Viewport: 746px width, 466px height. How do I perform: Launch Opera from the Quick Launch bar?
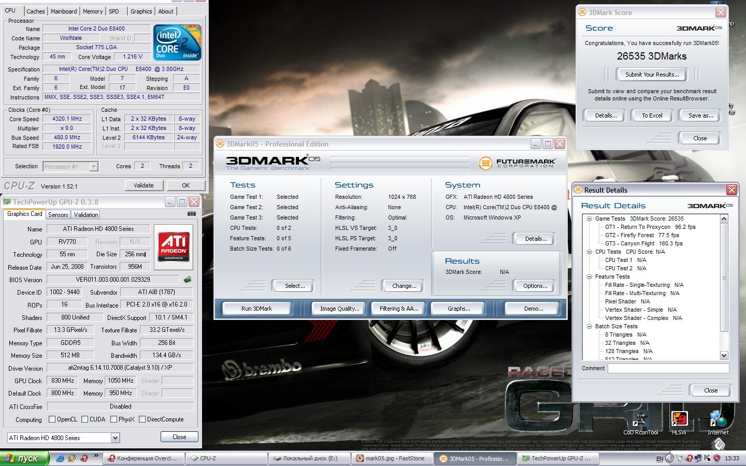pyautogui.click(x=84, y=458)
